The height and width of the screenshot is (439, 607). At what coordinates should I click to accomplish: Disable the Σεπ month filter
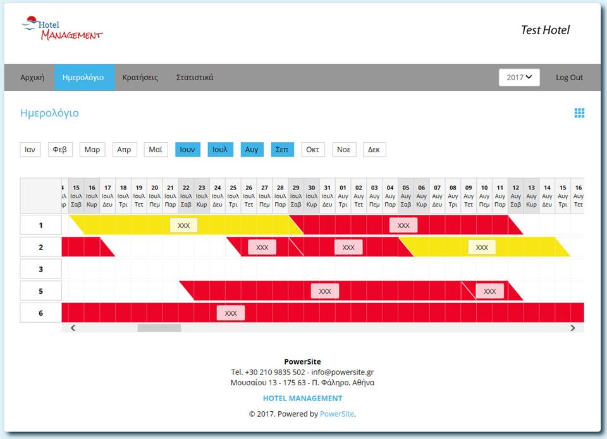[x=282, y=150]
